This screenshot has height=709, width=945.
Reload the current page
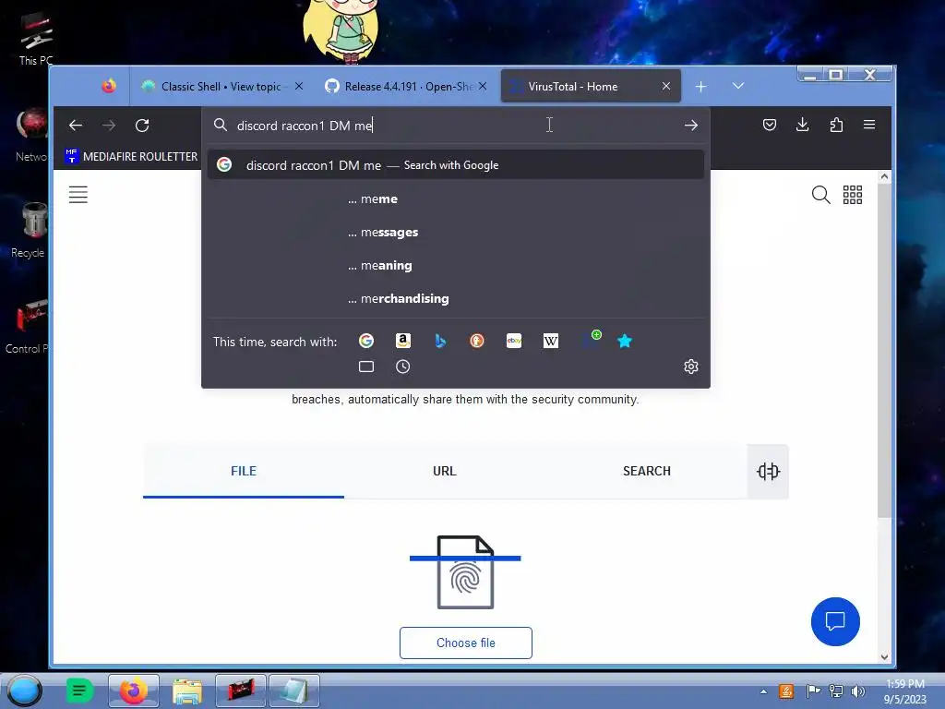point(142,126)
